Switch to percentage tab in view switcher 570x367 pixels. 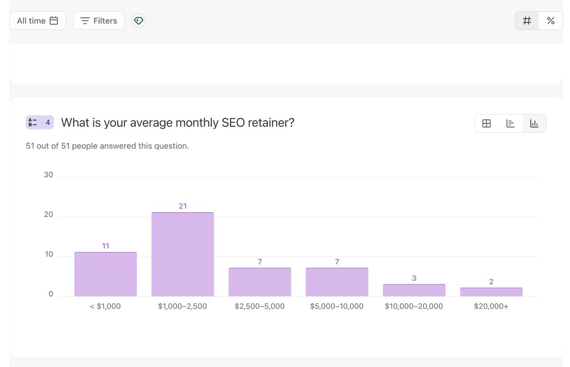[x=551, y=20]
